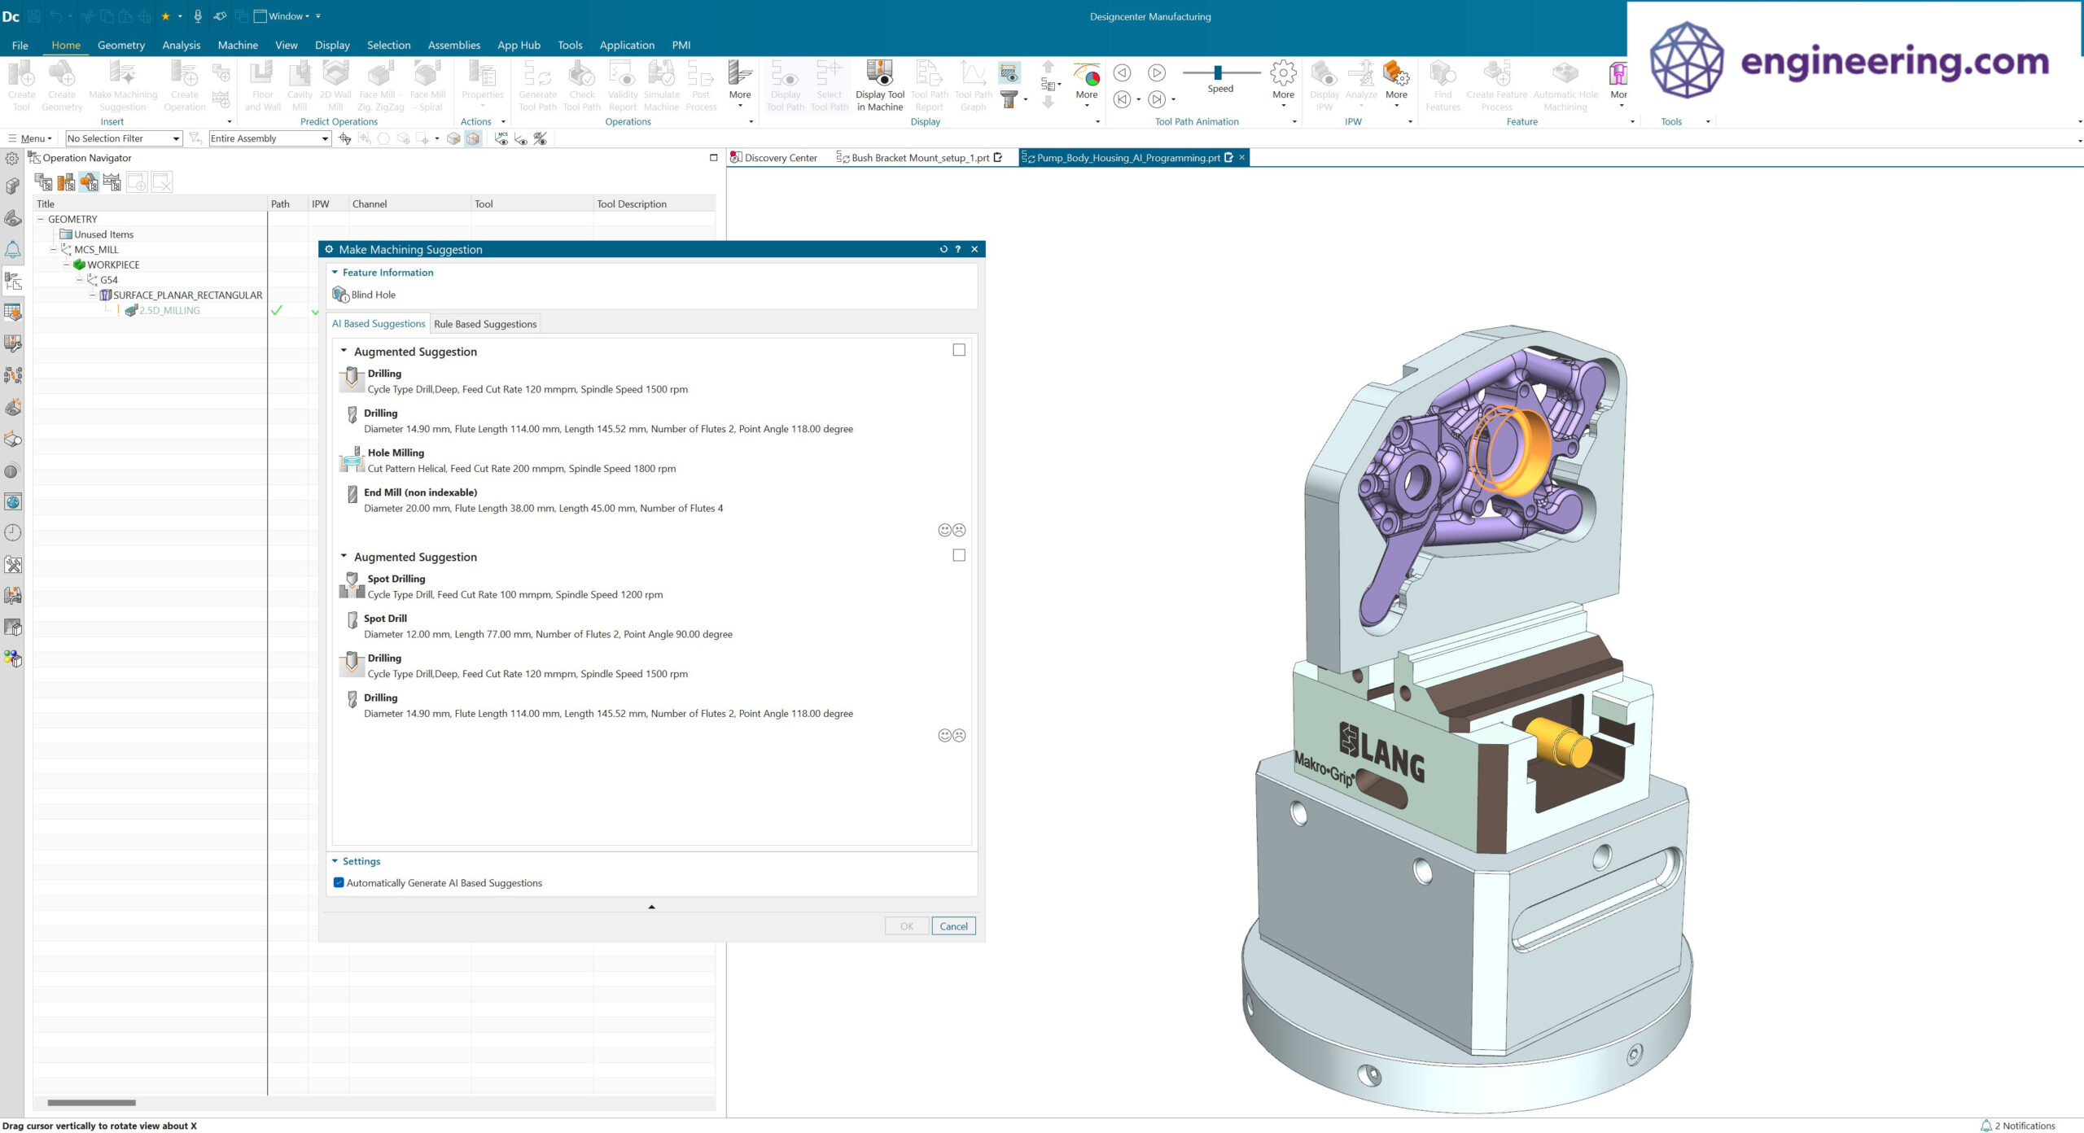
Task: Click the Generate Tool Path icon
Action: [x=538, y=81]
